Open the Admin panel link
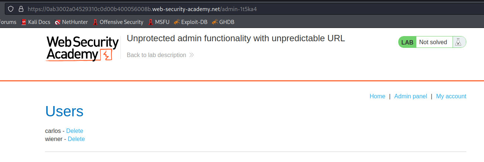 click(x=410, y=96)
